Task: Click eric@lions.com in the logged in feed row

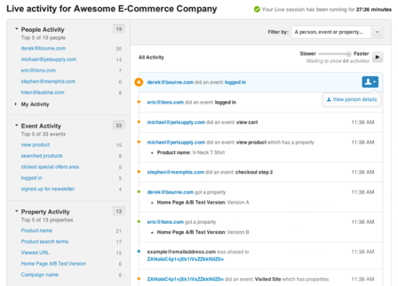Action: click(x=165, y=103)
